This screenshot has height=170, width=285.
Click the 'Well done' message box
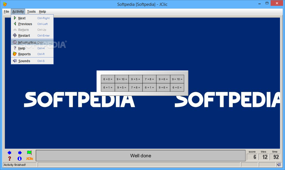click(x=141, y=156)
